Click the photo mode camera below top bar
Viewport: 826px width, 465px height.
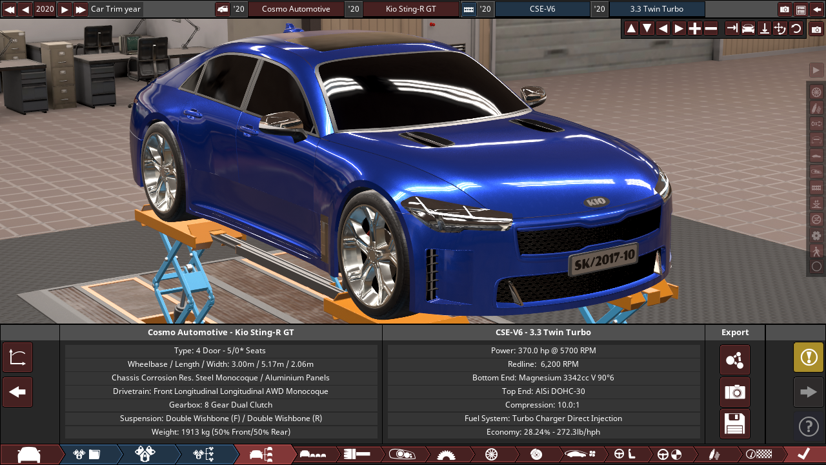click(x=816, y=30)
